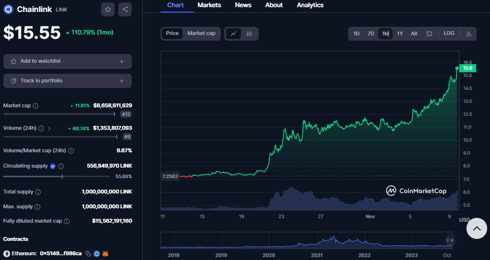This screenshot has height=260, width=490.
Task: Select the line chart view icon
Action: [x=233, y=34]
